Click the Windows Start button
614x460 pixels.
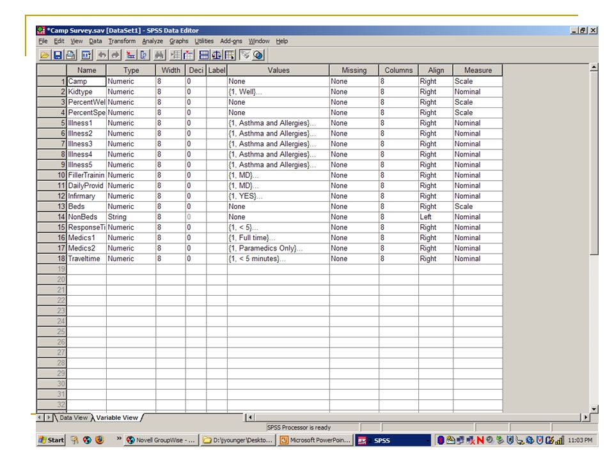(51, 440)
